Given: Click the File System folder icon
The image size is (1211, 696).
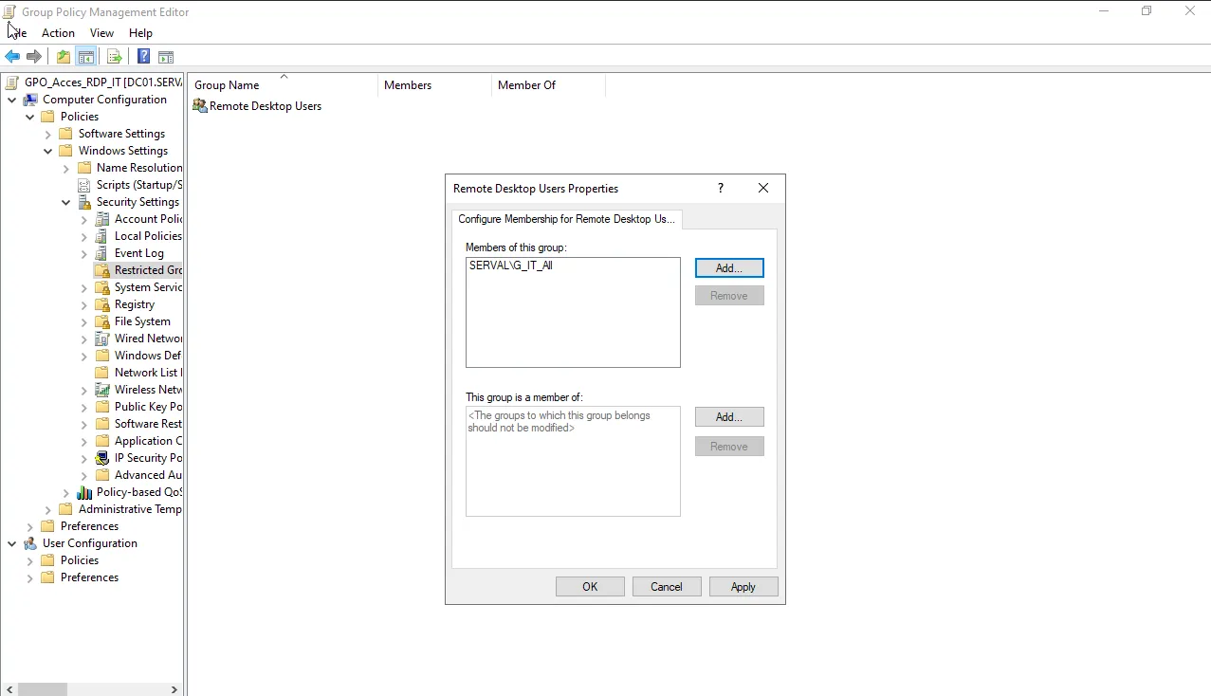Looking at the screenshot, I should coord(103,321).
